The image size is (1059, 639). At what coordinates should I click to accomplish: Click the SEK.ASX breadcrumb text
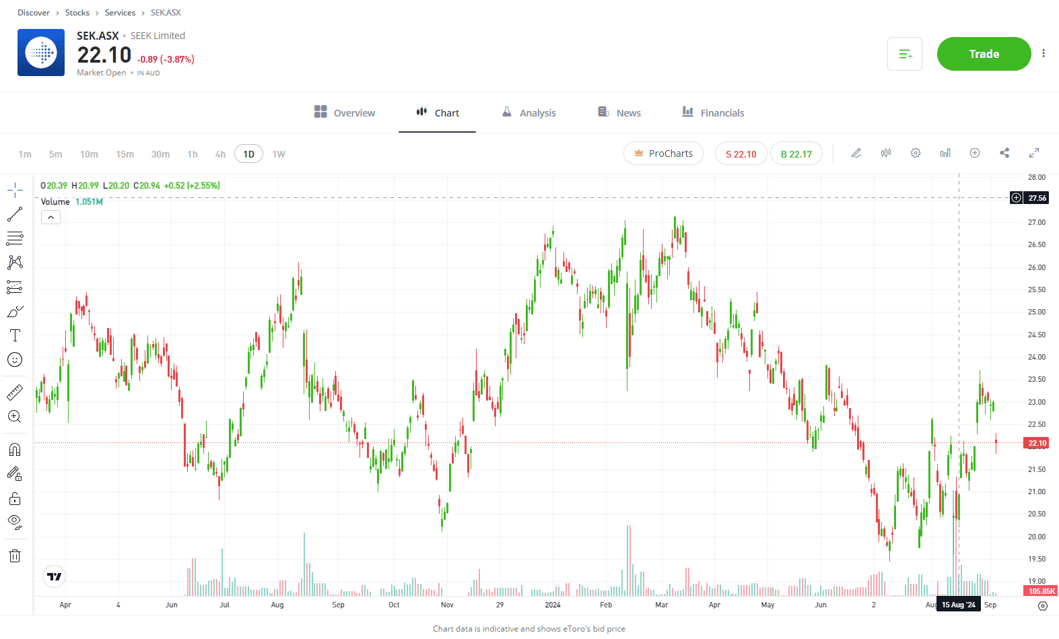(x=166, y=13)
